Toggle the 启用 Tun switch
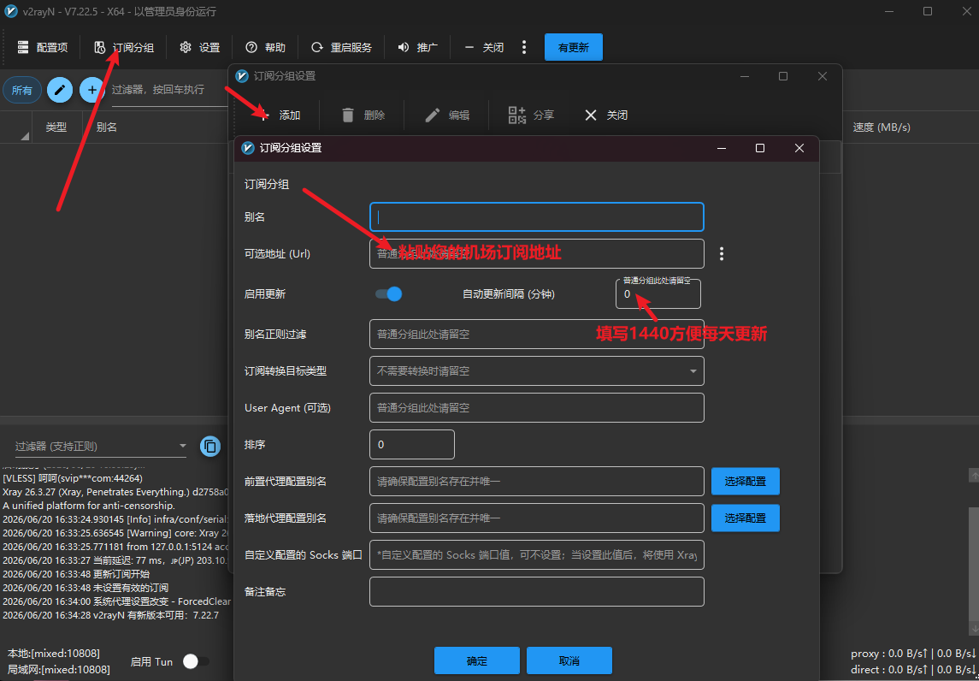Viewport: 979px width, 681px height. tap(196, 661)
